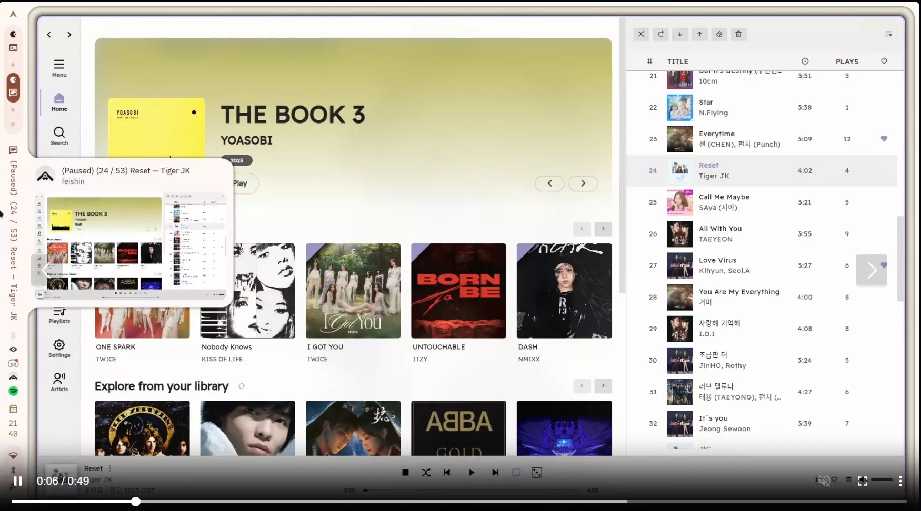The width and height of the screenshot is (921, 511).
Task: Page right in the album row above ONE SPARK
Action: [x=603, y=229]
